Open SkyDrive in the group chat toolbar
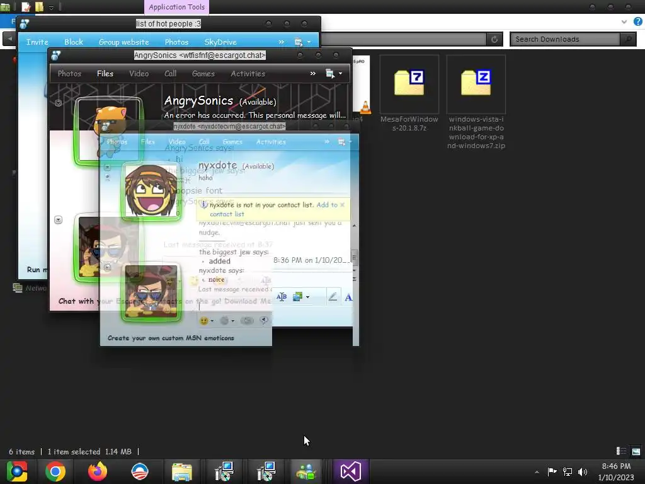This screenshot has height=484, width=645. pos(220,42)
